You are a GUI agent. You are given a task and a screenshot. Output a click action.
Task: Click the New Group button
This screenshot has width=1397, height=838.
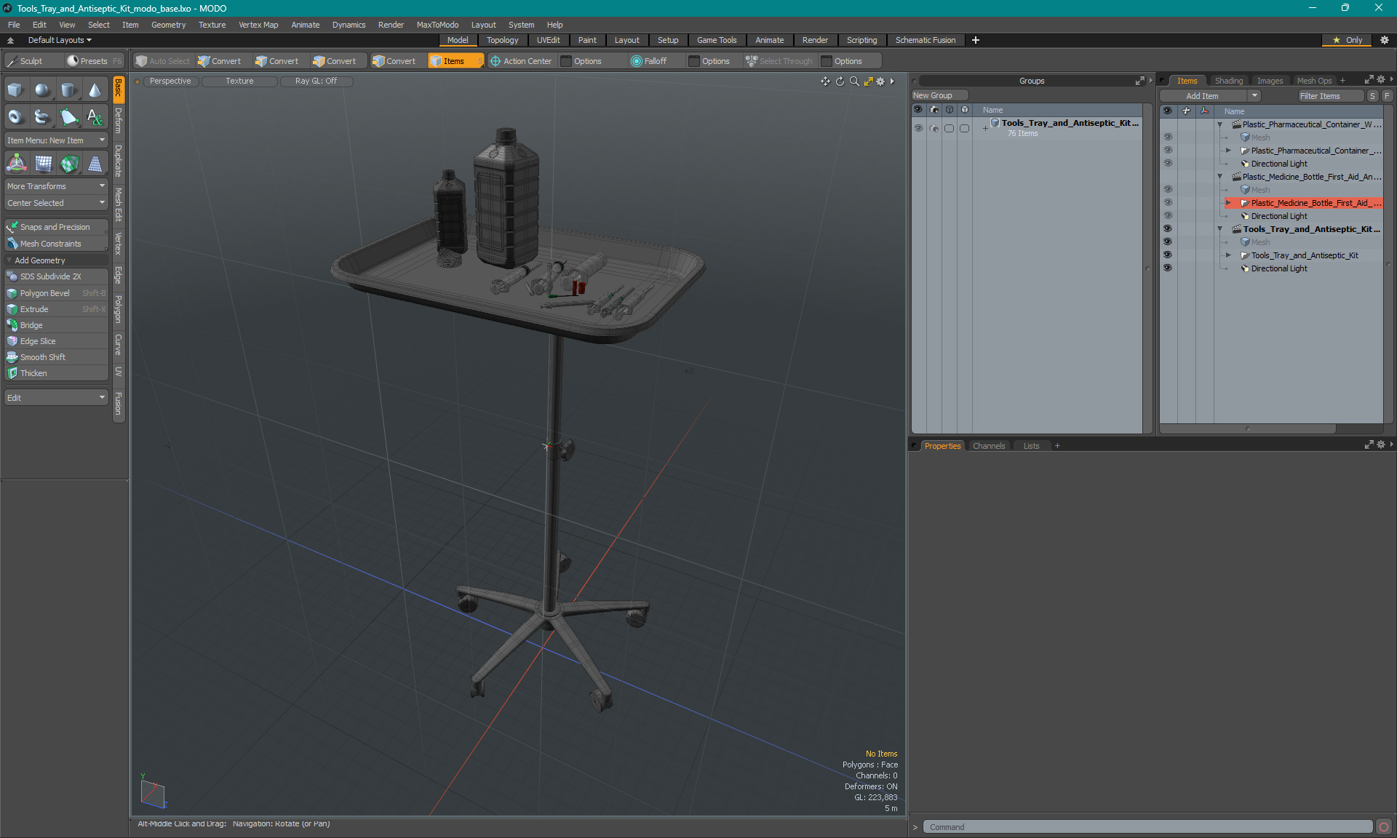coord(933,95)
